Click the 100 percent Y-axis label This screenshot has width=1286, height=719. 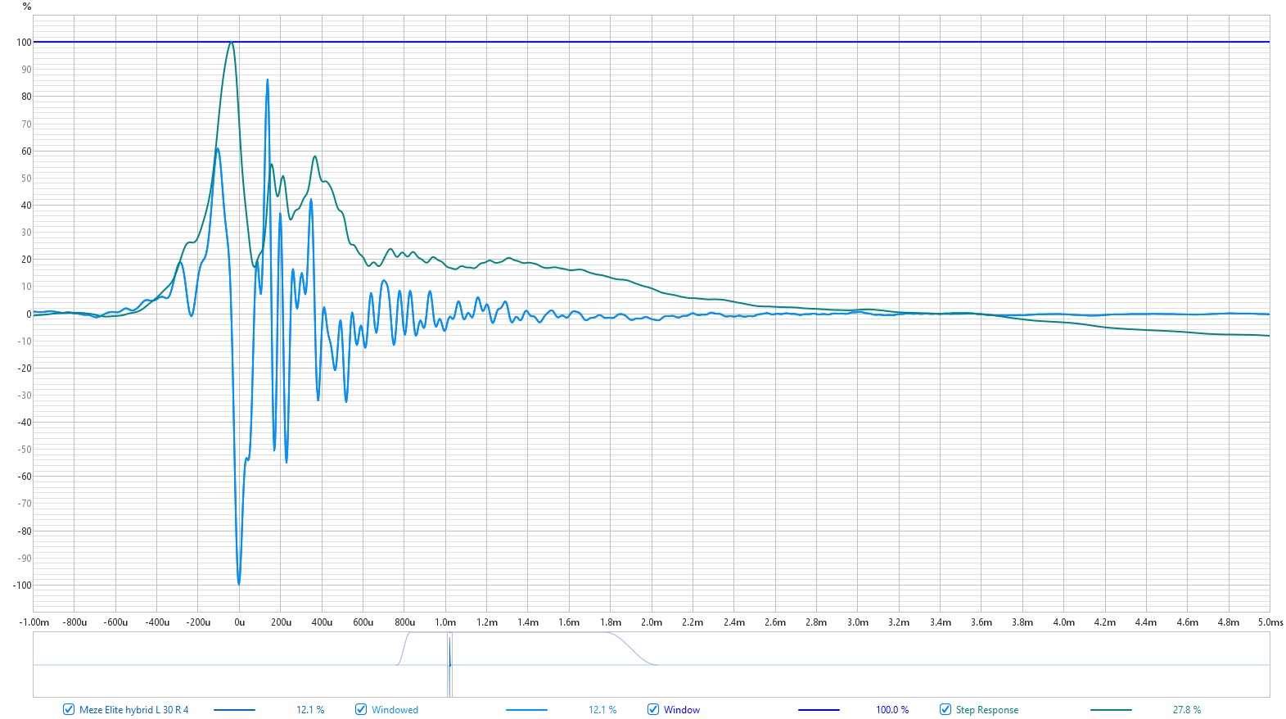(x=24, y=43)
